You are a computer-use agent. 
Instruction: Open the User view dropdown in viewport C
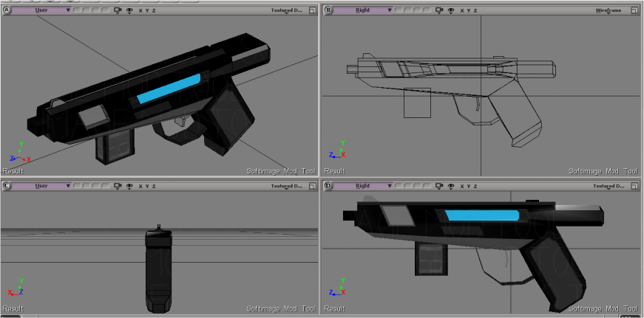(41, 186)
